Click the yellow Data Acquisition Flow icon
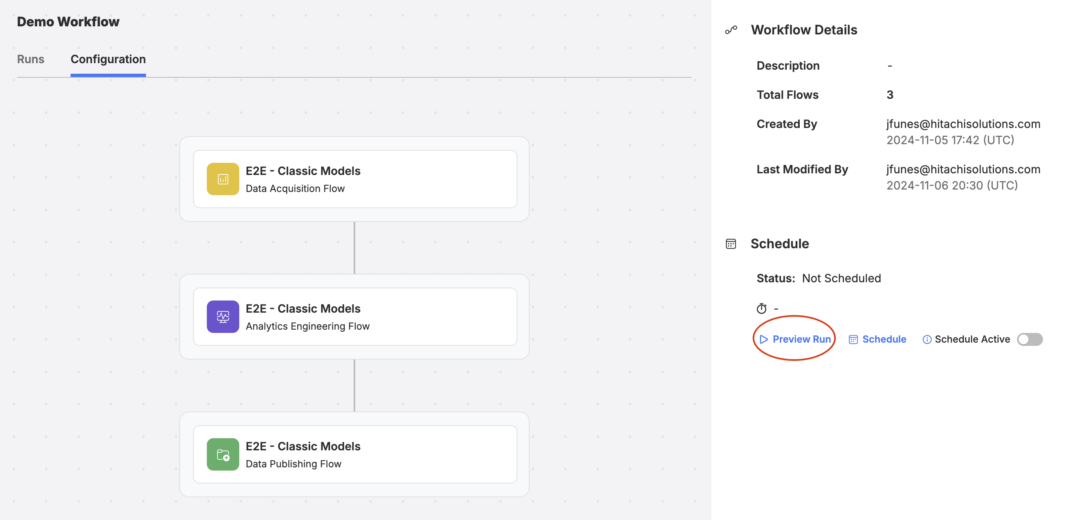 pyautogui.click(x=223, y=179)
